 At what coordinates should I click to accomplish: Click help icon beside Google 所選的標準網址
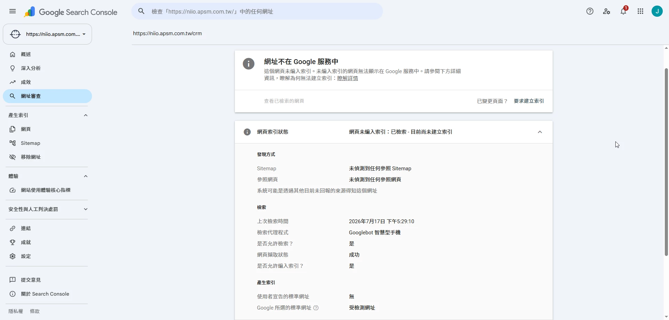pos(316,308)
